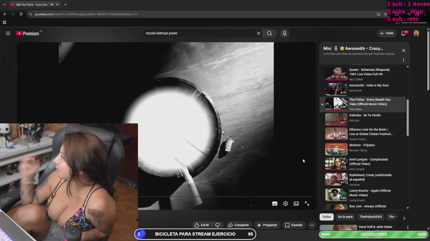The width and height of the screenshot is (430, 241).
Task: Switch to theater mode view
Action: [296, 204]
